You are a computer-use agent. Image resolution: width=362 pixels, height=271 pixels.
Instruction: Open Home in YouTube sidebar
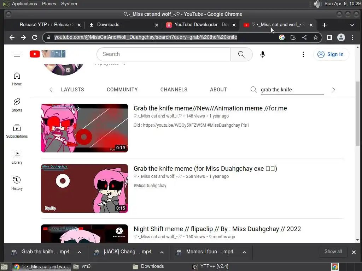[17, 79]
